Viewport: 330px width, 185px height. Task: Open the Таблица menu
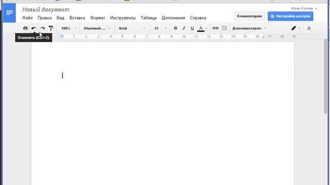click(148, 18)
